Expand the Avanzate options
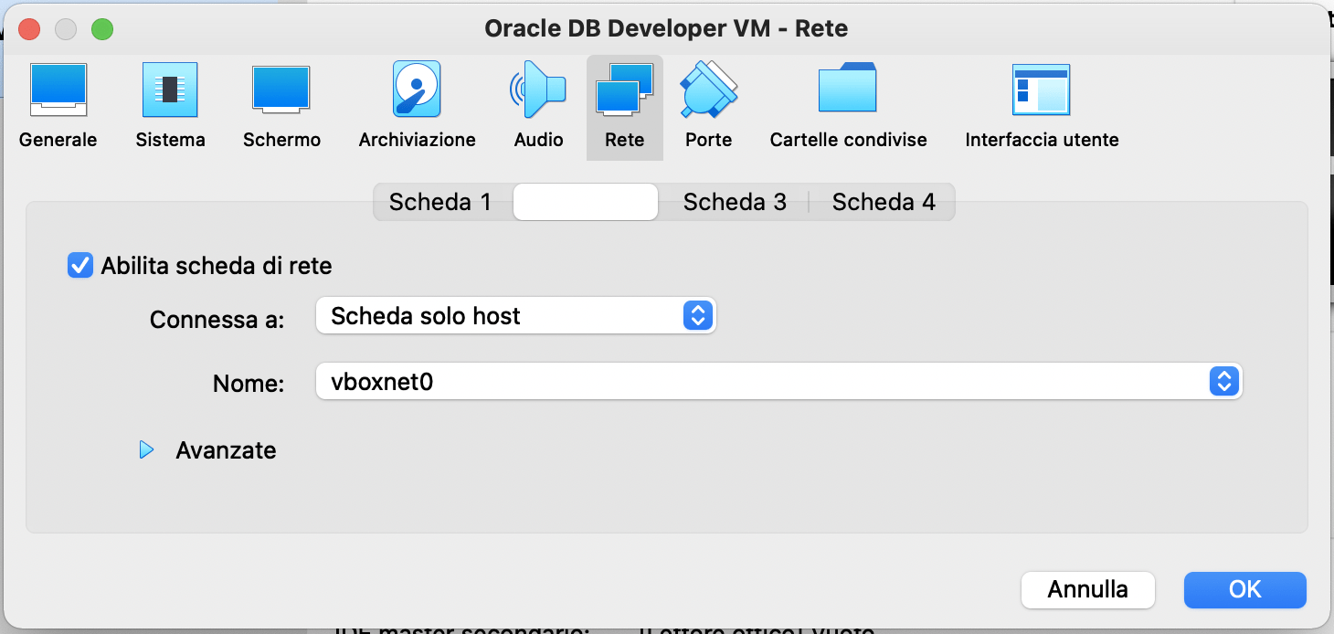The height and width of the screenshot is (634, 1334). tap(146, 450)
